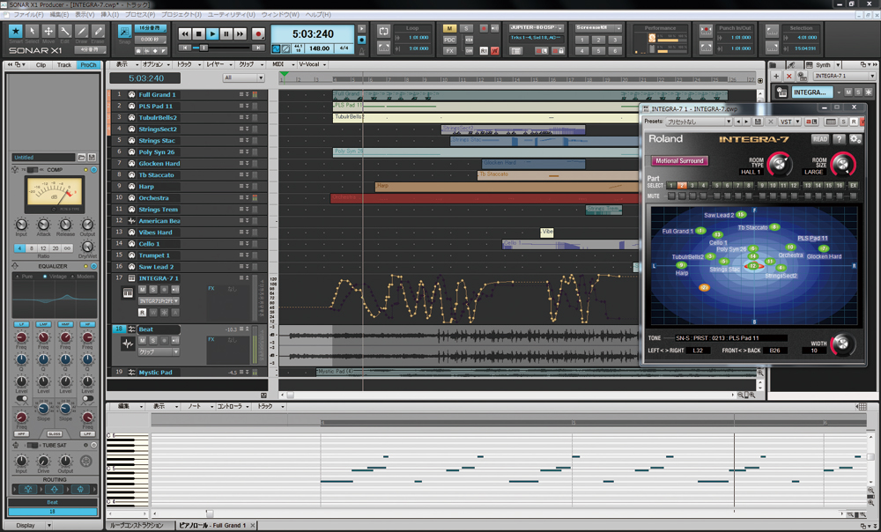
Task: Open the track filter All dropdown
Action: coord(243,78)
